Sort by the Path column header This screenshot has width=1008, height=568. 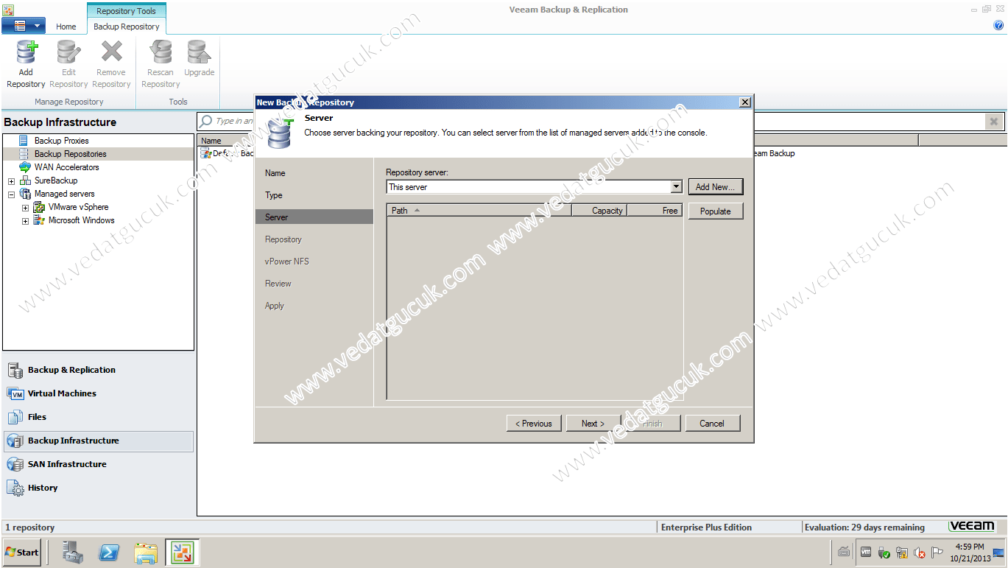pos(479,211)
